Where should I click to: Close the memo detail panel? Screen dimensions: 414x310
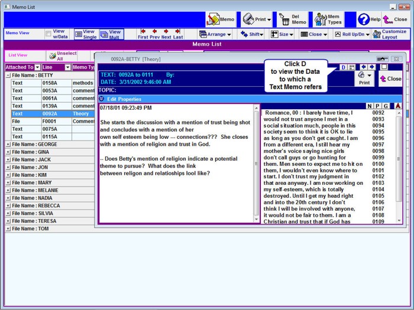coord(390,79)
